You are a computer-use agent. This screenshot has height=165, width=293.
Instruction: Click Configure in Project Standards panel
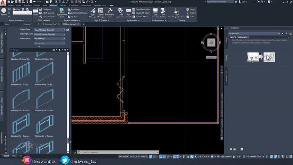point(74,9)
